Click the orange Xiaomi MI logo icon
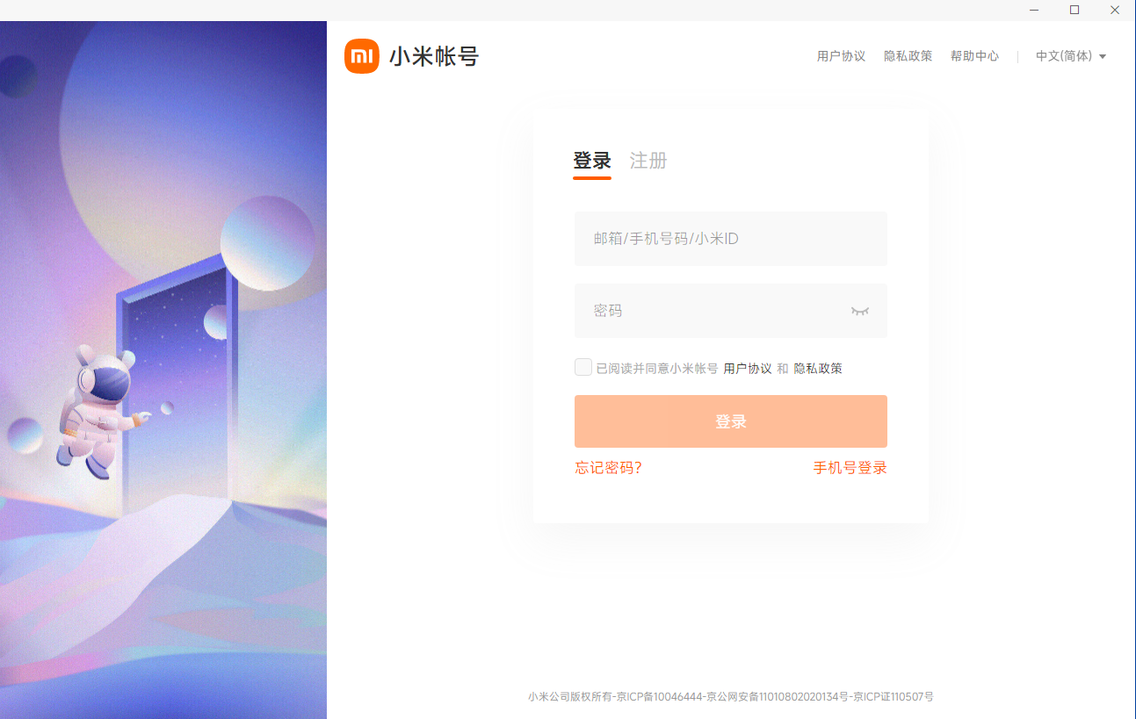The width and height of the screenshot is (1136, 719). pos(362,56)
